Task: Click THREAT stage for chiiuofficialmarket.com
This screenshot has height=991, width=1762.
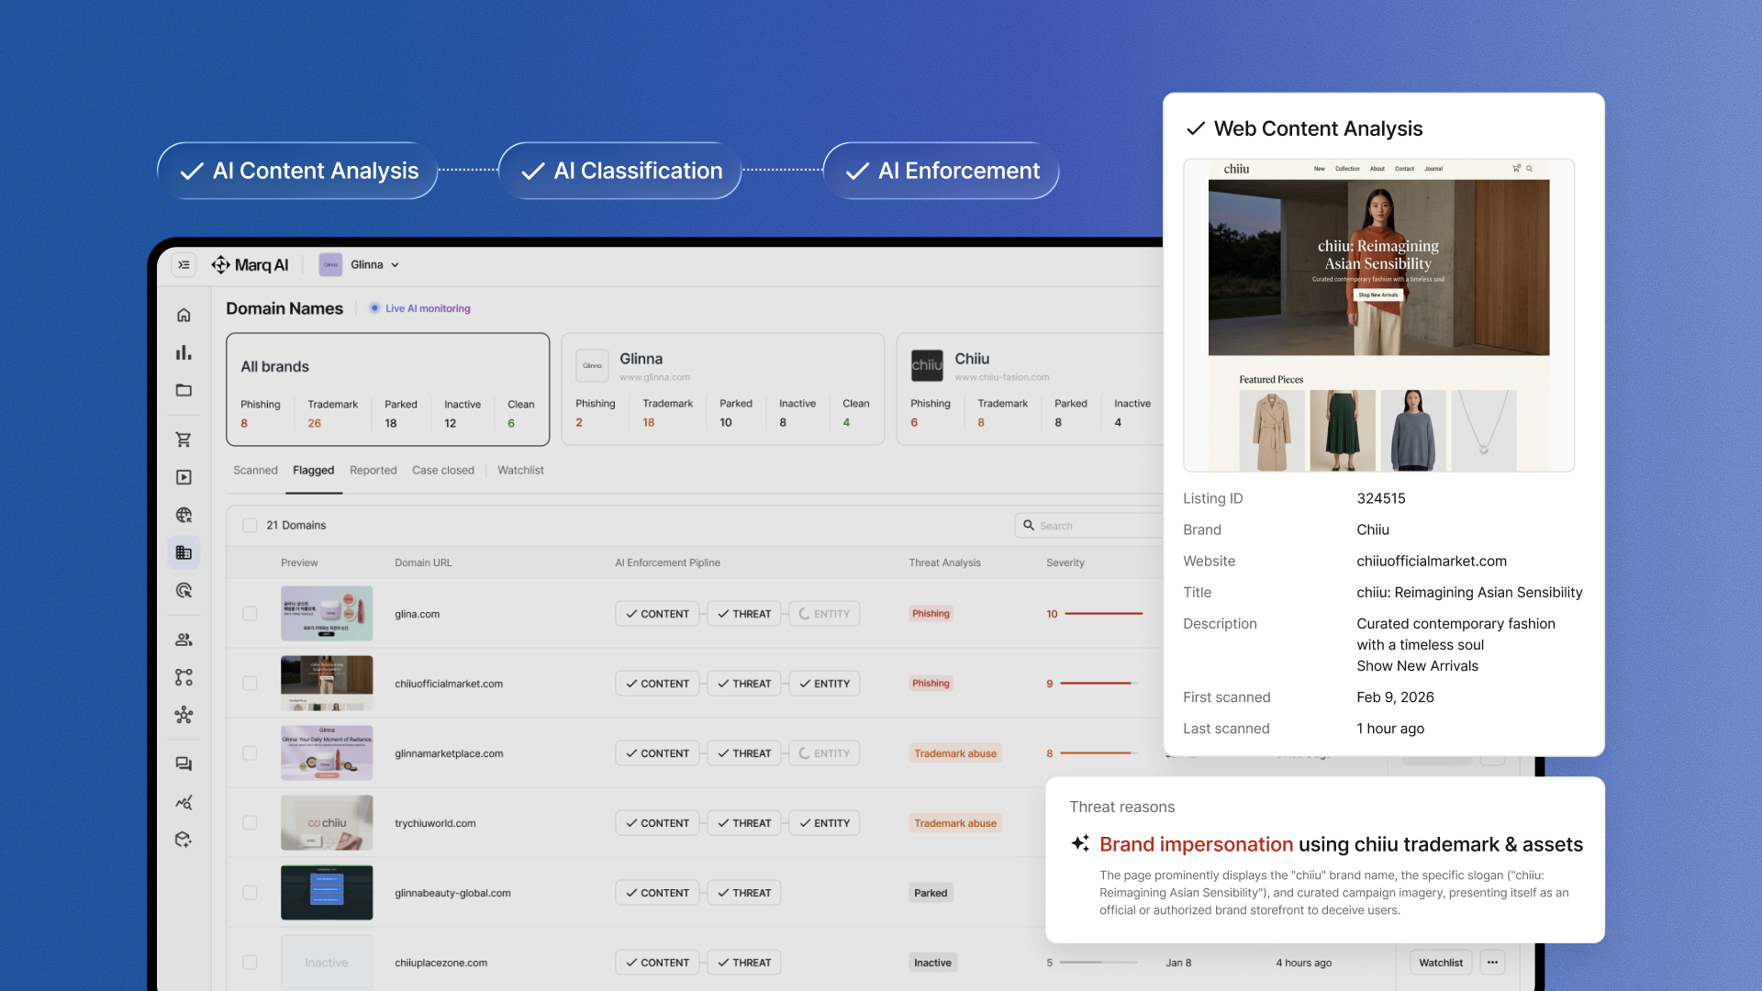Action: (x=744, y=684)
